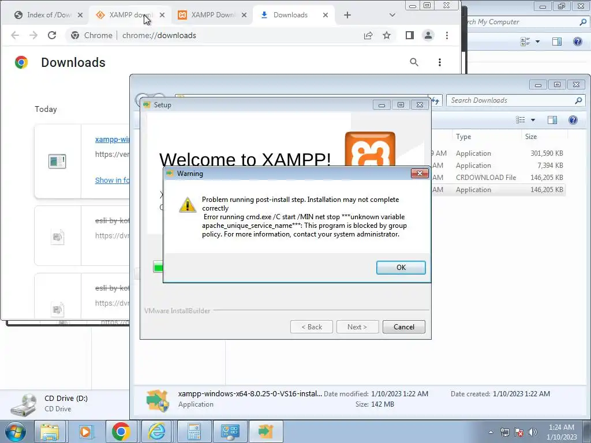Reload the Chrome page
This screenshot has width=591, height=443.
pyautogui.click(x=52, y=35)
